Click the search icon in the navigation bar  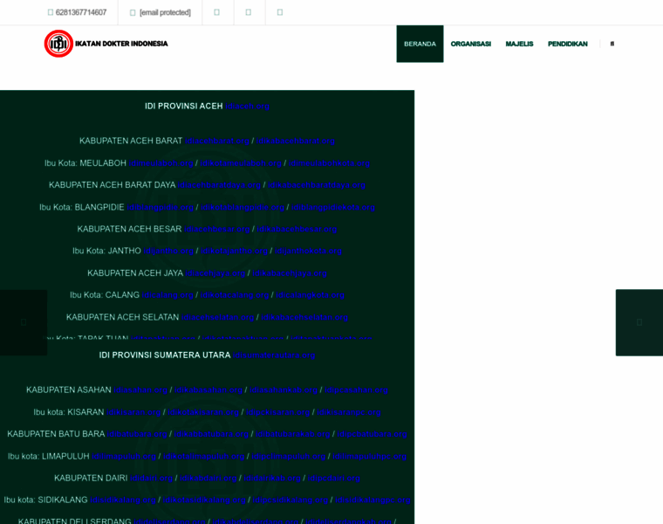pyautogui.click(x=612, y=44)
